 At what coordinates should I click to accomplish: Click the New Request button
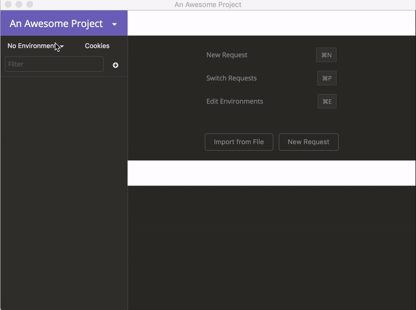coord(308,142)
